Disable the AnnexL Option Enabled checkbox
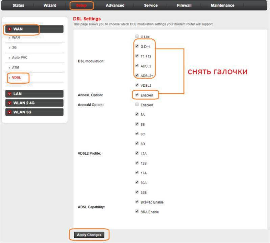Screen dimensions: 270x243 point(137,95)
